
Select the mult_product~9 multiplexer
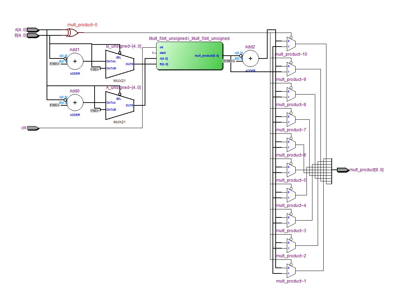point(291,69)
